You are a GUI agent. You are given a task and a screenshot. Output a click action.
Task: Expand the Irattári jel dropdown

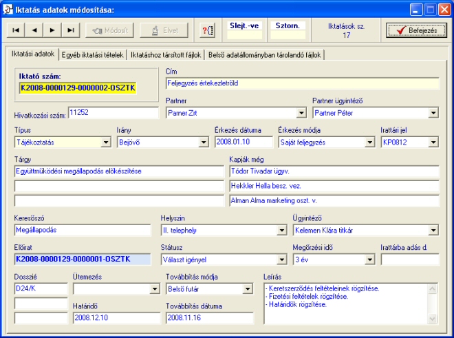tap(433, 142)
